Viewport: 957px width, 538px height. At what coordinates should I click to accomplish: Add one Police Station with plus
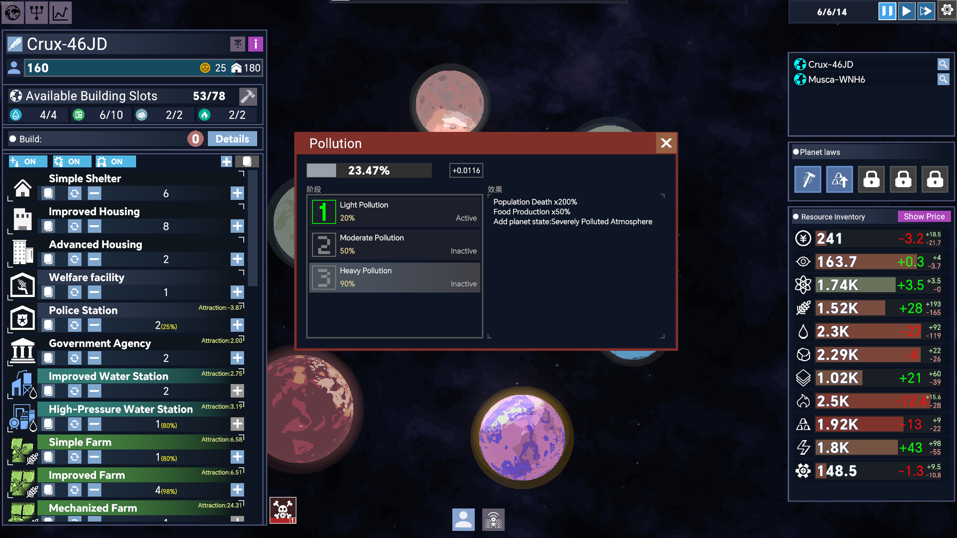(237, 325)
